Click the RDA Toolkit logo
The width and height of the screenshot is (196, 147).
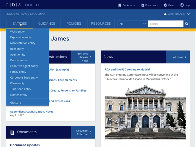point(23,5)
